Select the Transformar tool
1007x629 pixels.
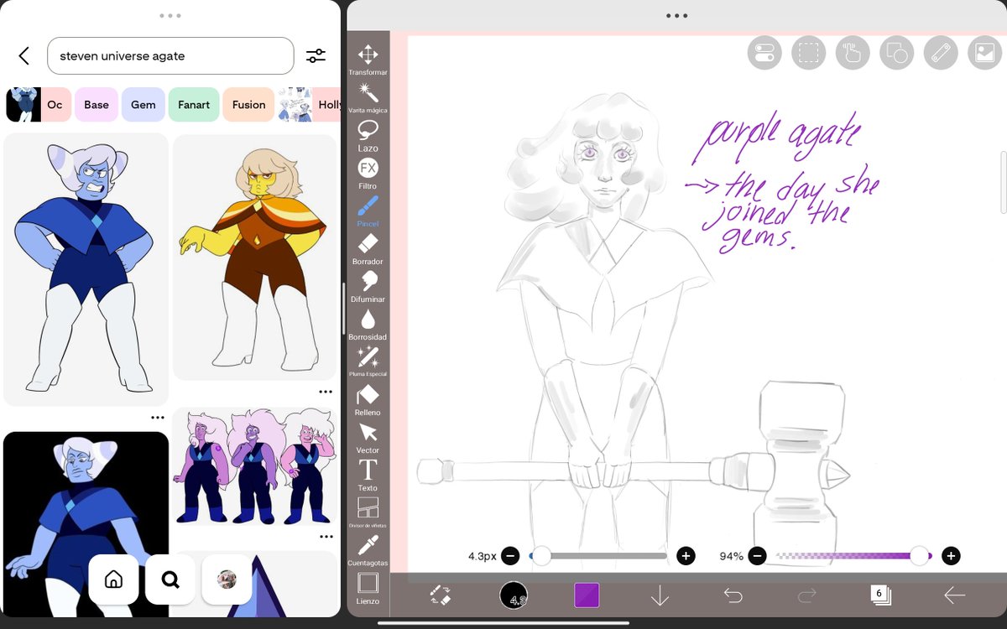pyautogui.click(x=368, y=60)
